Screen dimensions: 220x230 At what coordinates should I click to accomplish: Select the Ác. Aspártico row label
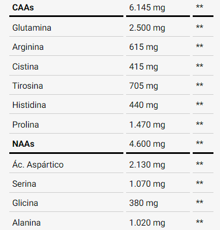(38, 165)
